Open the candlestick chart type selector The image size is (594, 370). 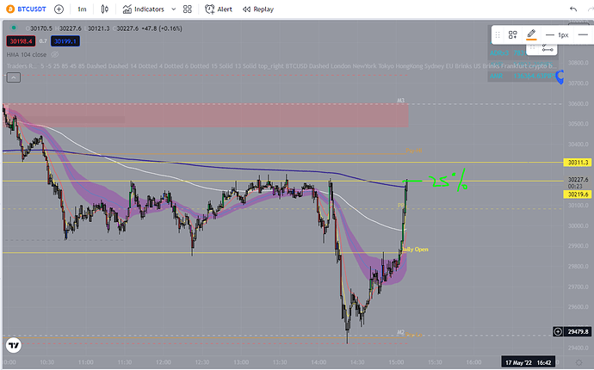click(x=104, y=9)
